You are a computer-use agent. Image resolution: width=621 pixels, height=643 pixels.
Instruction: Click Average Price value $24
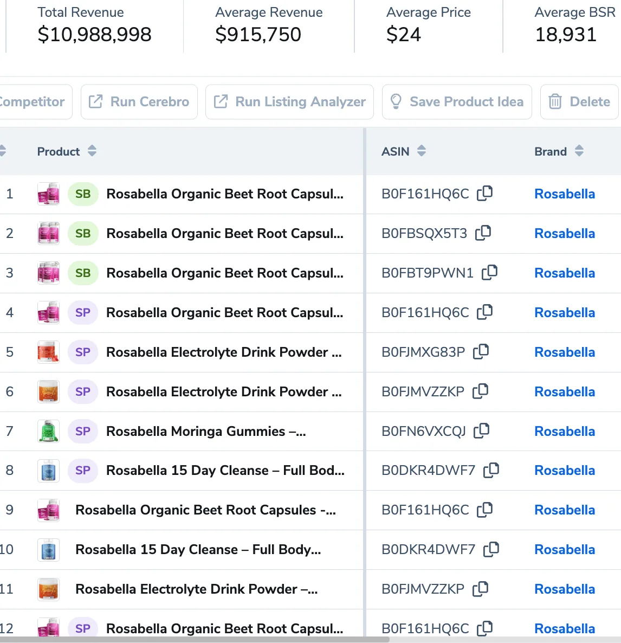[x=403, y=34]
